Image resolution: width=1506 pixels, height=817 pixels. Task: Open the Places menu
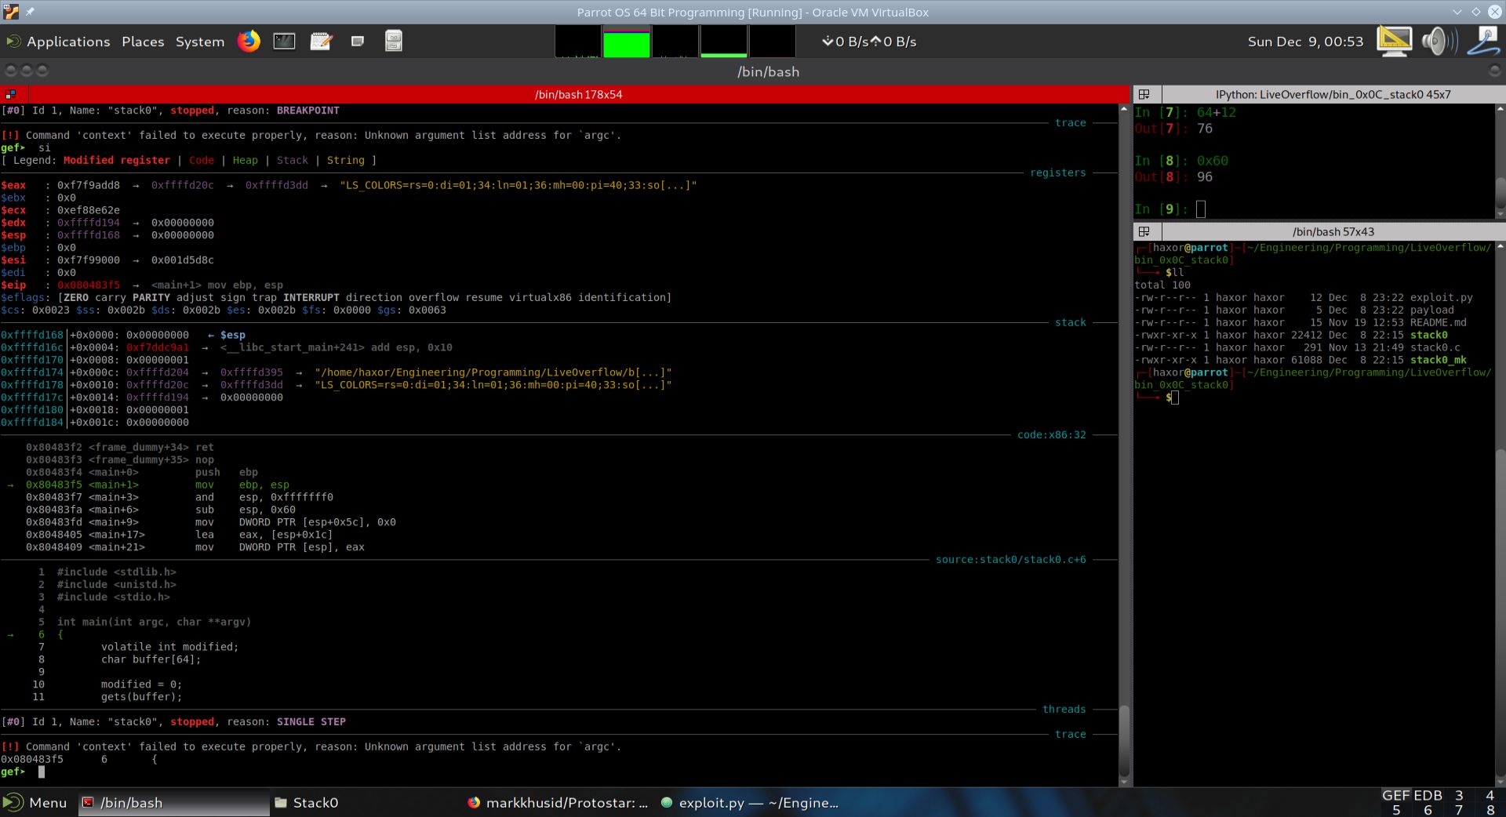[143, 42]
